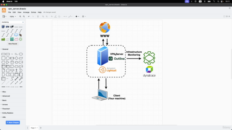Viewport: 232px width, 130px height.
Task: Select the actor stick figure shape
Action: coord(16,70)
